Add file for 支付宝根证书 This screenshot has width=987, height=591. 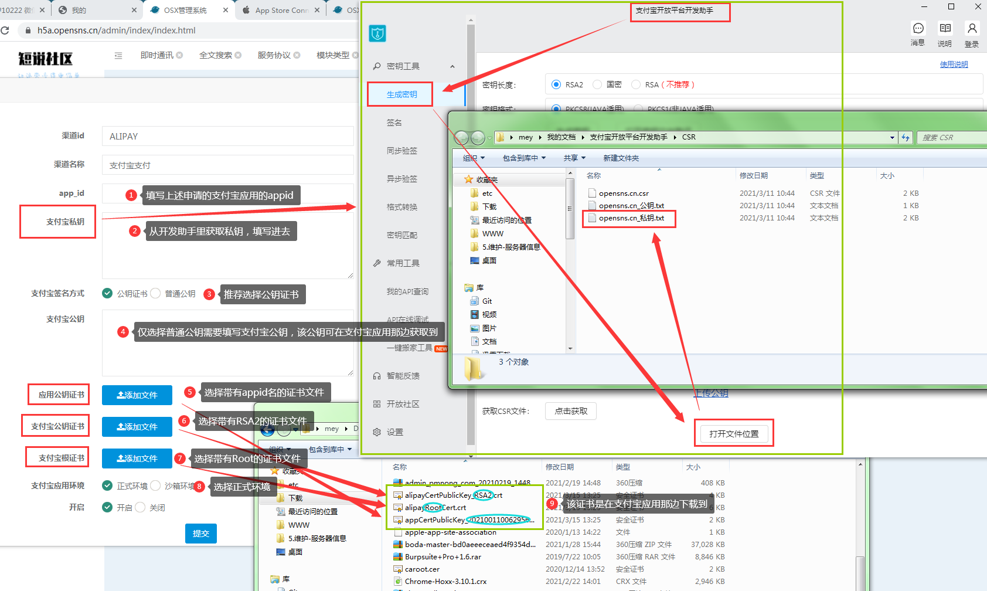(x=137, y=458)
